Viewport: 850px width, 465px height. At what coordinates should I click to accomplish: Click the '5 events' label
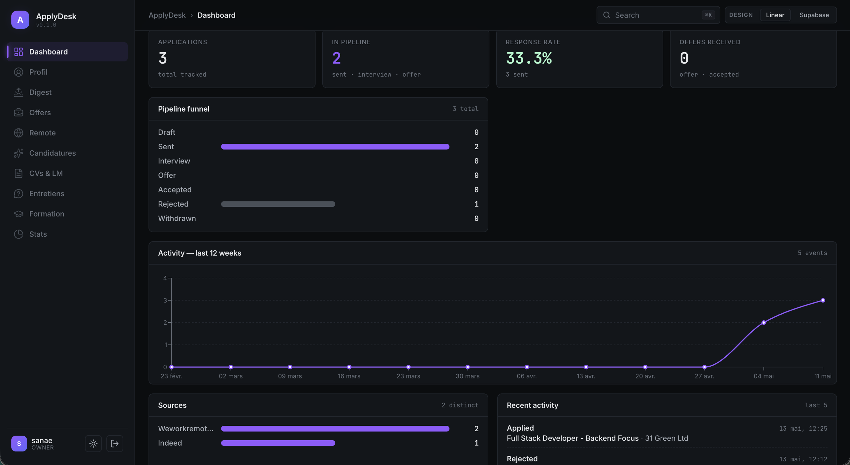(812, 253)
